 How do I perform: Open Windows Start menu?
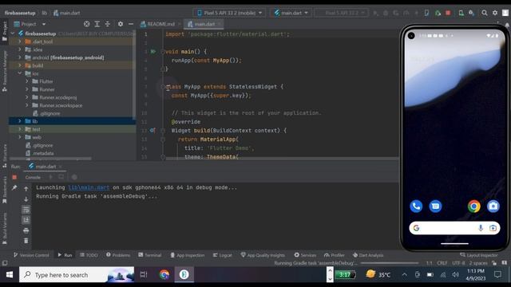[x=10, y=275]
